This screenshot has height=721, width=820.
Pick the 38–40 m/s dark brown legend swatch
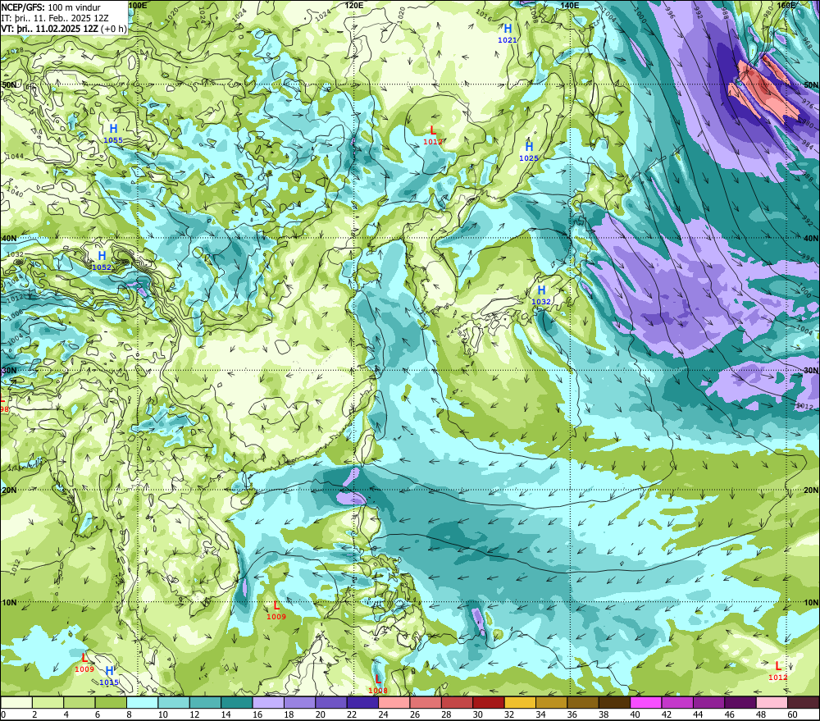pyautogui.click(x=614, y=702)
